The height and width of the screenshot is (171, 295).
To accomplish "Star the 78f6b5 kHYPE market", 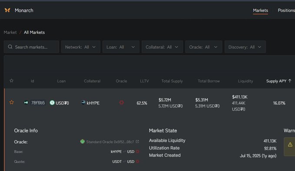I will point(12,102).
